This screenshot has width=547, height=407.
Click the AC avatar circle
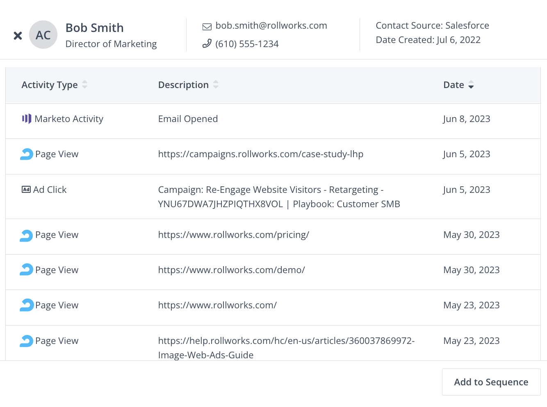tap(43, 35)
